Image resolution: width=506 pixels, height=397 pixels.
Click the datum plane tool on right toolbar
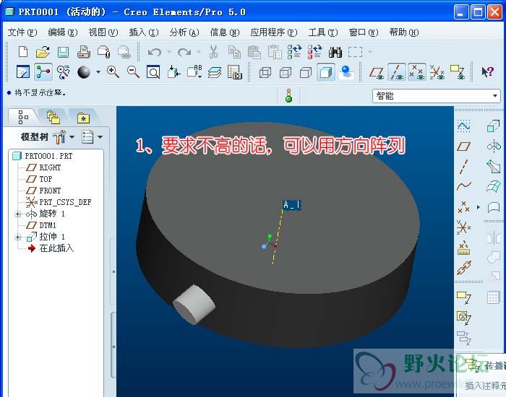click(x=464, y=147)
